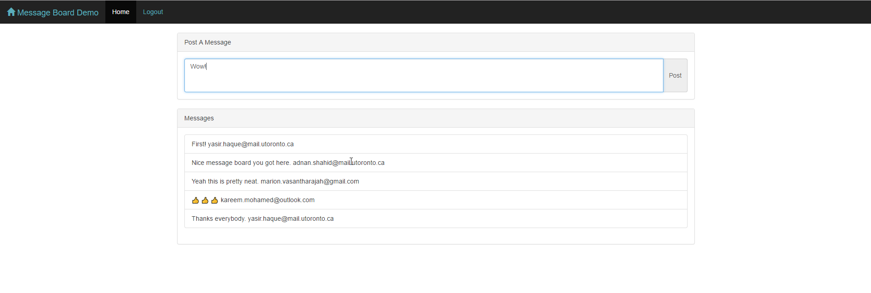The height and width of the screenshot is (293, 871).
Task: Select the 'Yeah this is pretty neat' message
Action: 436,181
